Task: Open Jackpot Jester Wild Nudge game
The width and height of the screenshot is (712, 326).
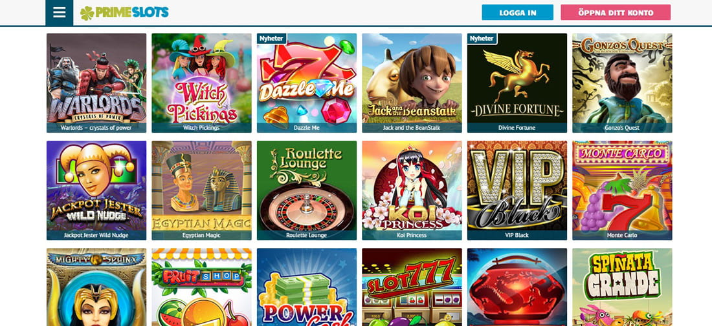Action: (x=96, y=190)
